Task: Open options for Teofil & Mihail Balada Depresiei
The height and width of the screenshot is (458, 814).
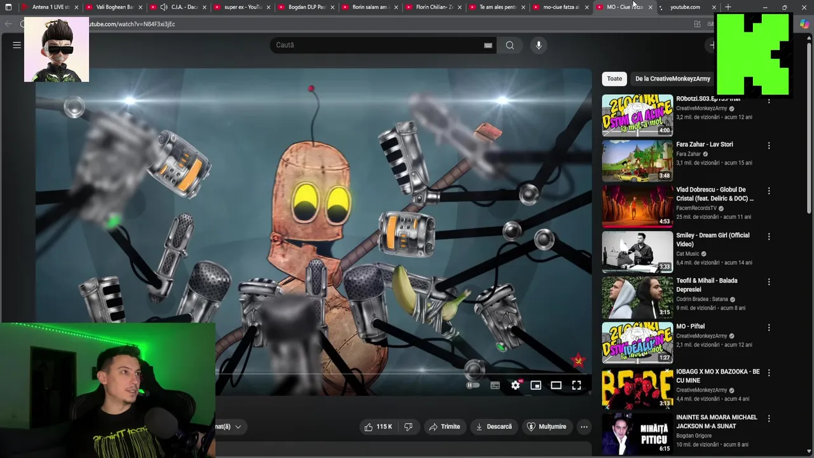Action: point(769,282)
